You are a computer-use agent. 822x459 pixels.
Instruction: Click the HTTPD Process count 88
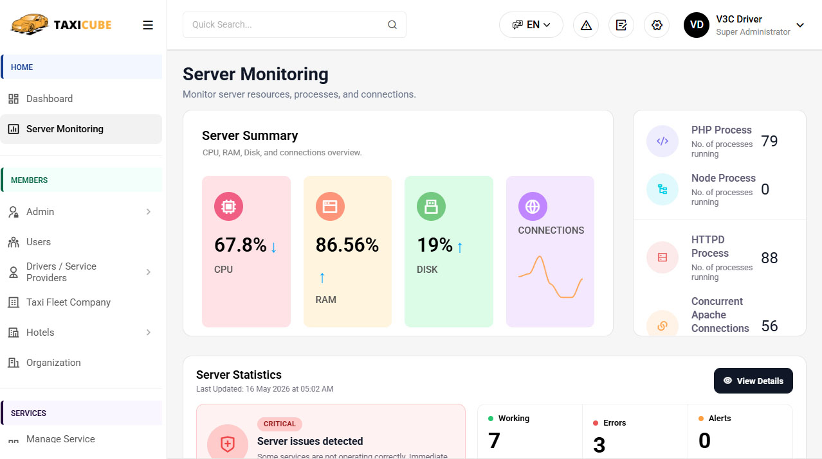coord(769,258)
